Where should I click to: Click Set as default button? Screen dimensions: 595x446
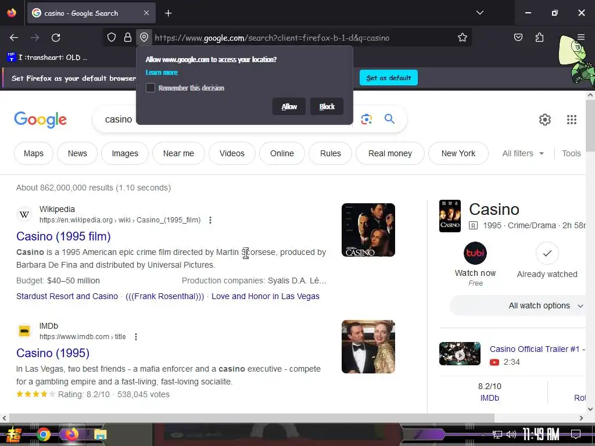pos(389,78)
